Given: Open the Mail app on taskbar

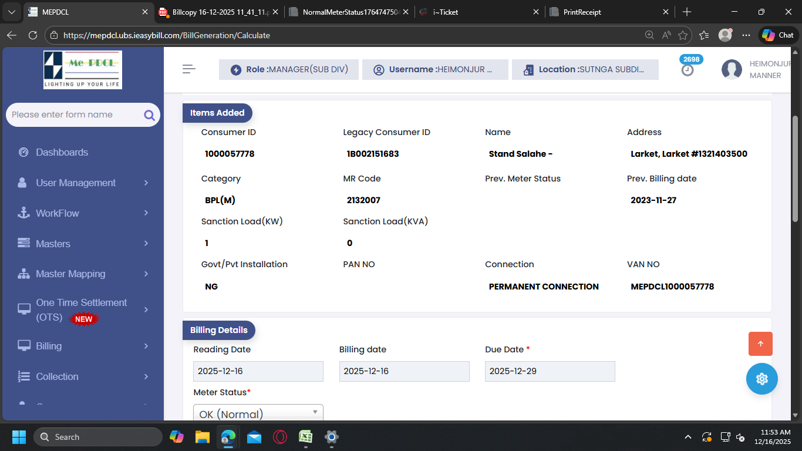Looking at the screenshot, I should click(254, 437).
